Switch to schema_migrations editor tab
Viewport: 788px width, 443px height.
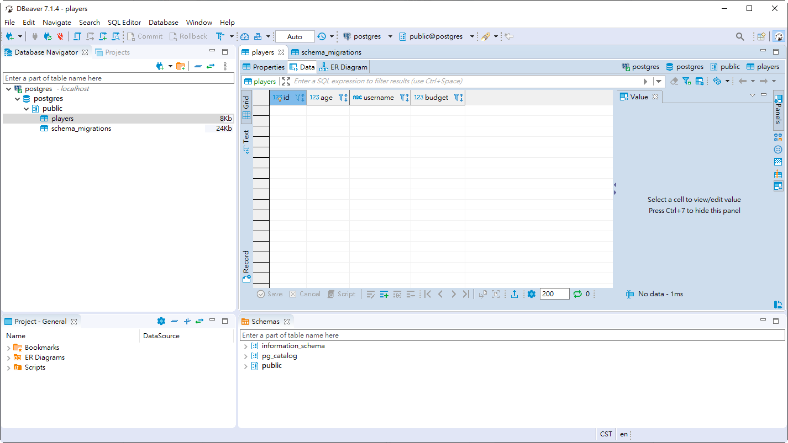(x=326, y=52)
